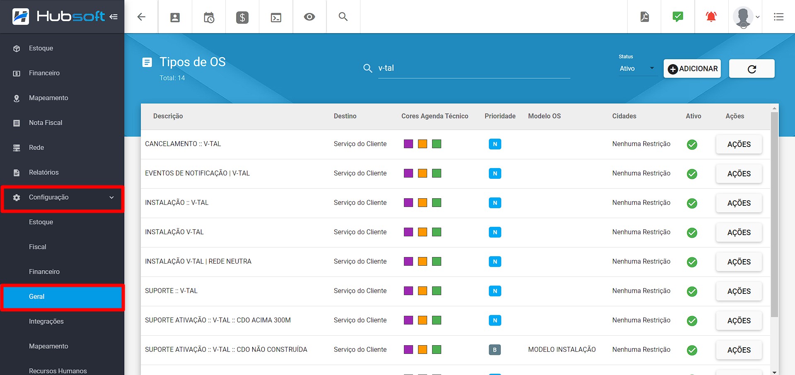Select the Geral submenu item

coord(63,297)
